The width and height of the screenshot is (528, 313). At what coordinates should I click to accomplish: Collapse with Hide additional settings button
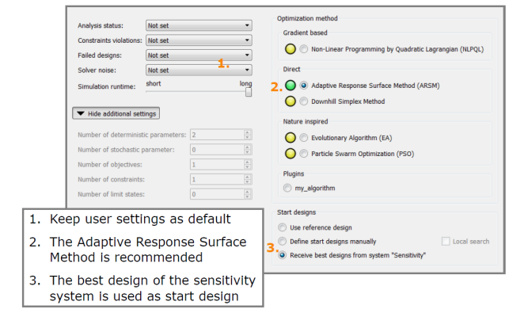[116, 113]
